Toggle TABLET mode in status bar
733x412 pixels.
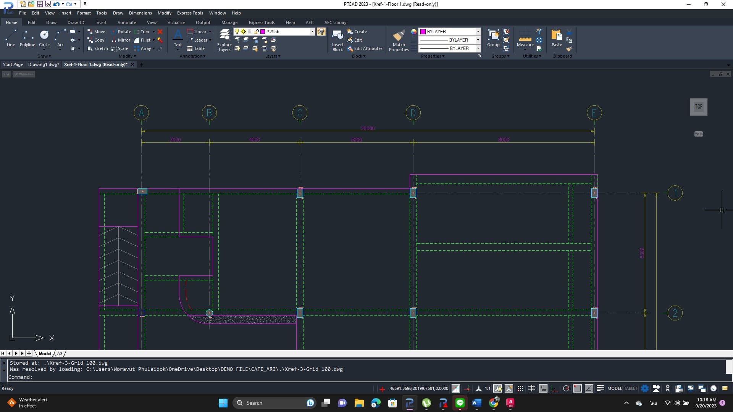pos(630,388)
